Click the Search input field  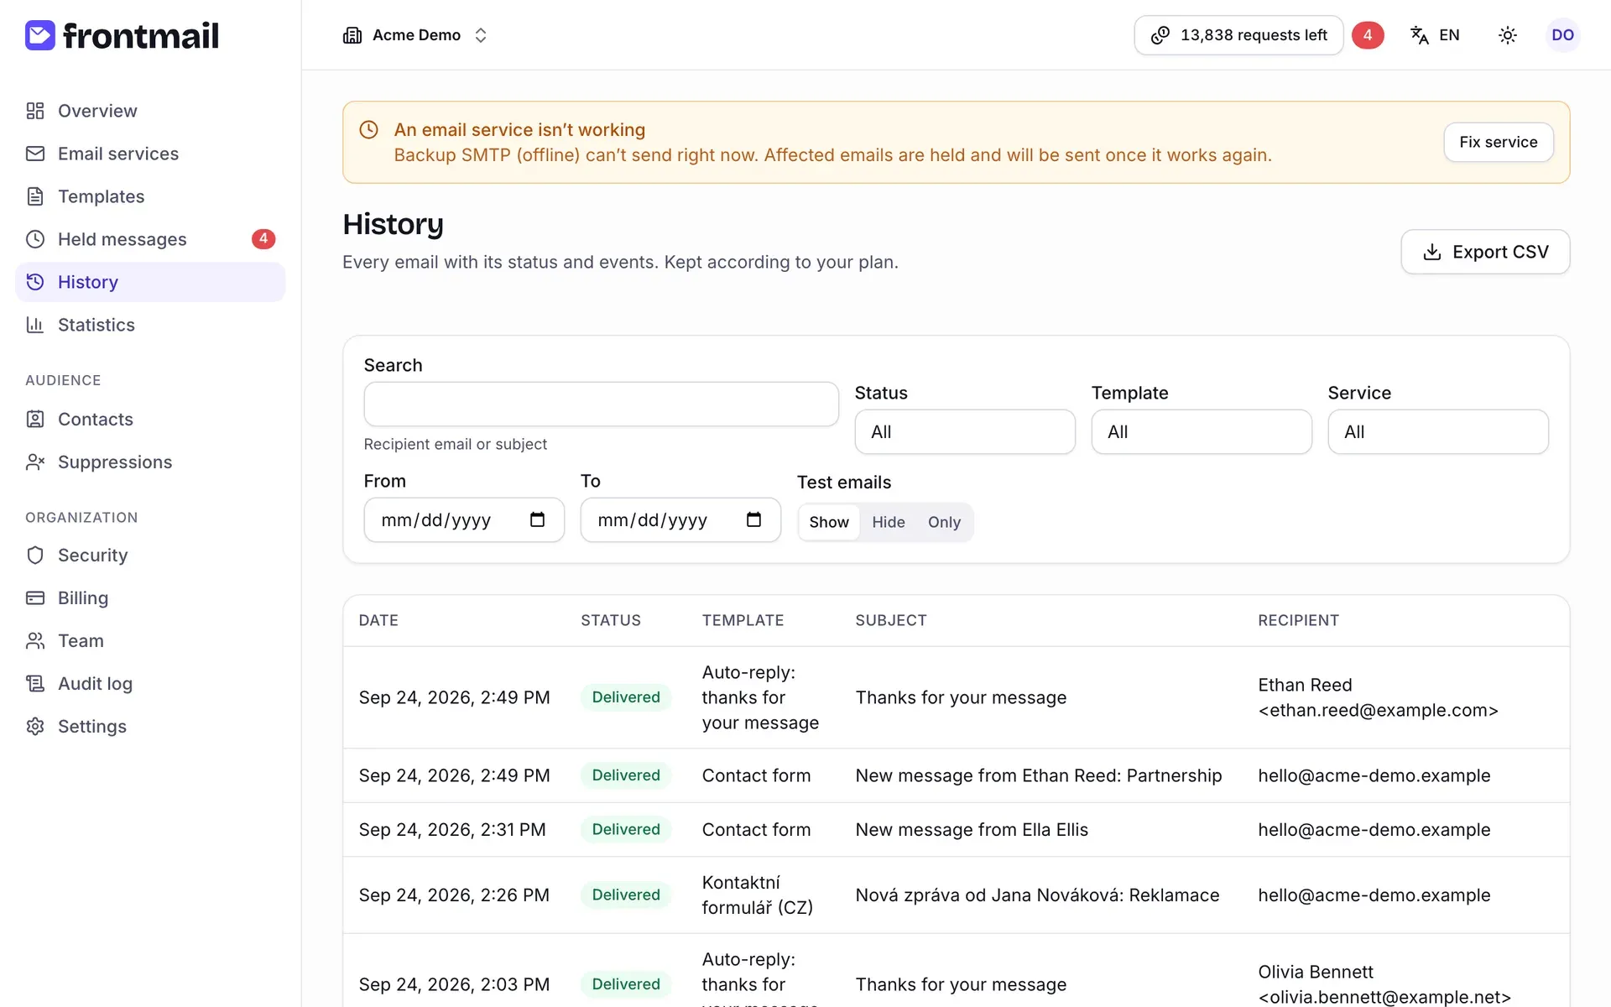(601, 404)
